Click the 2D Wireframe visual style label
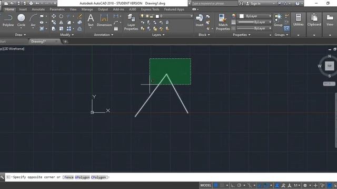Image resolution: width=337 pixels, height=189 pixels. (14, 49)
